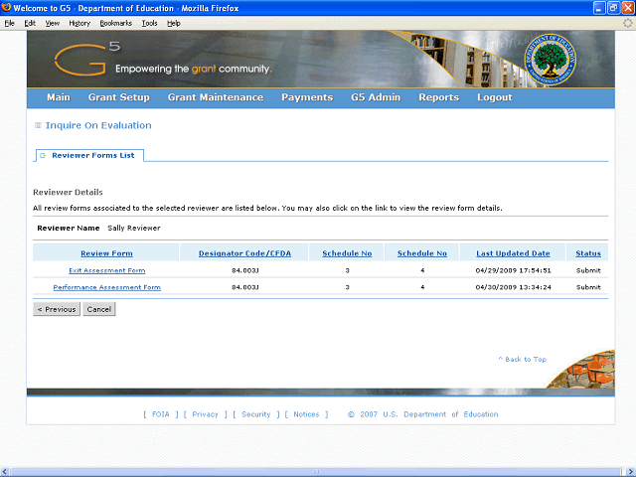Open the History menu
Viewport: 636px width, 477px height.
pyautogui.click(x=79, y=23)
